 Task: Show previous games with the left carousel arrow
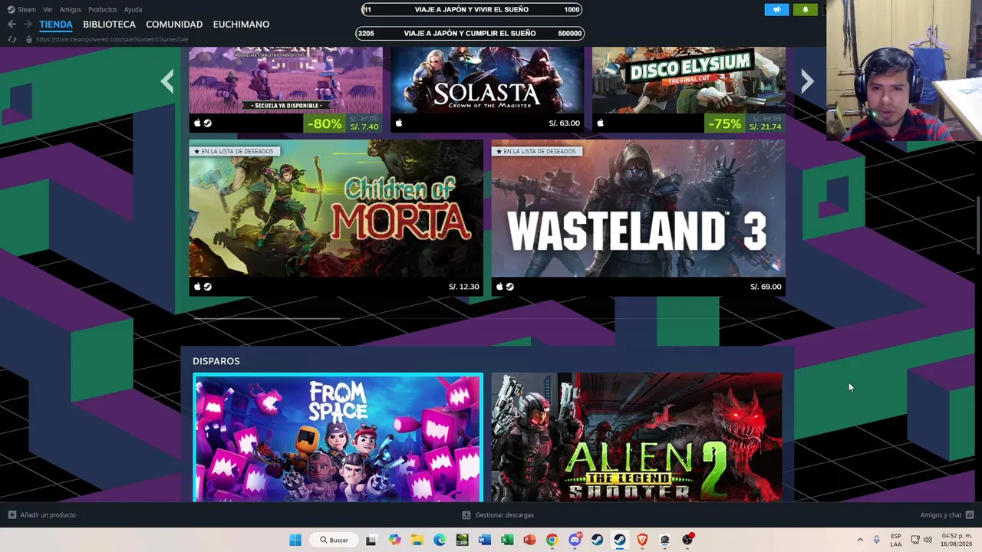tap(167, 81)
